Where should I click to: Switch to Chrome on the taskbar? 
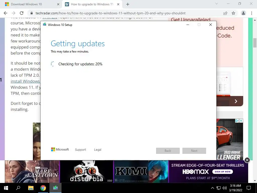(43, 188)
